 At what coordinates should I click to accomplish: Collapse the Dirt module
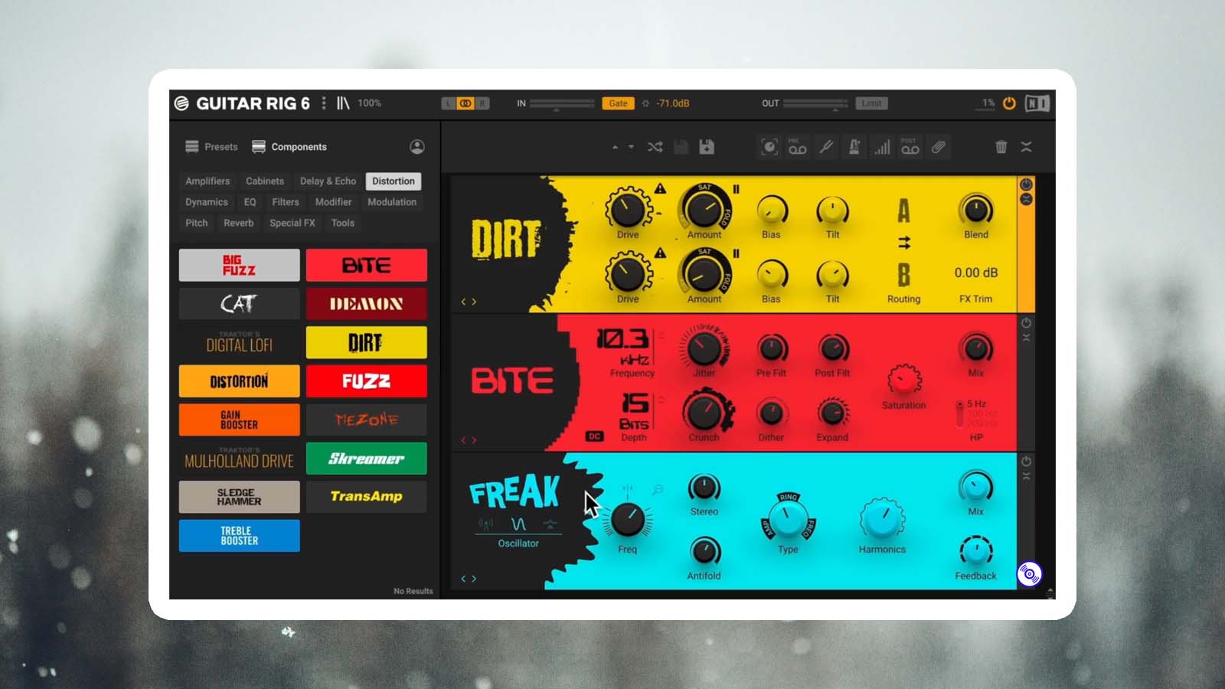1026,199
